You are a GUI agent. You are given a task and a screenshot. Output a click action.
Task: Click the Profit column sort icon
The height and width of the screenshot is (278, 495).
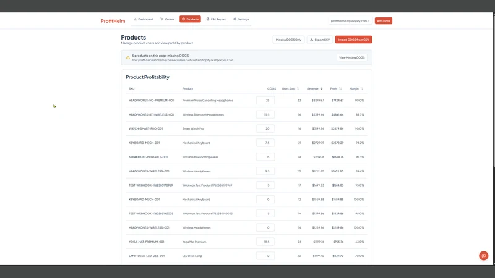[x=340, y=88]
